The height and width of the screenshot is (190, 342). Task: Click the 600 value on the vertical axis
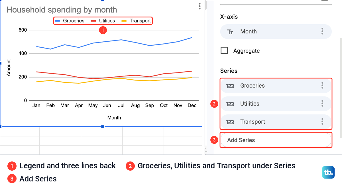pyautogui.click(x=23, y=30)
